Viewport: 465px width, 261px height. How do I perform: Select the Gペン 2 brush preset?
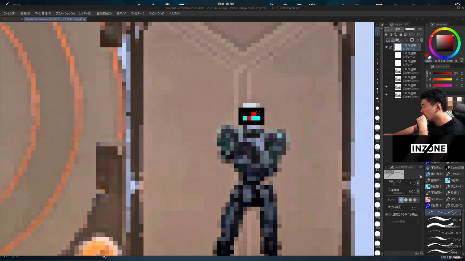444,213
